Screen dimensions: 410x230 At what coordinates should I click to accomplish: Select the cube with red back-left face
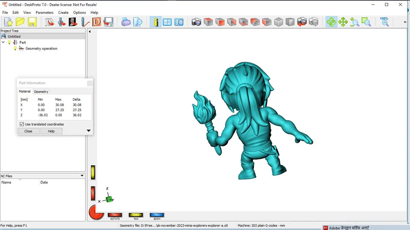255,22
